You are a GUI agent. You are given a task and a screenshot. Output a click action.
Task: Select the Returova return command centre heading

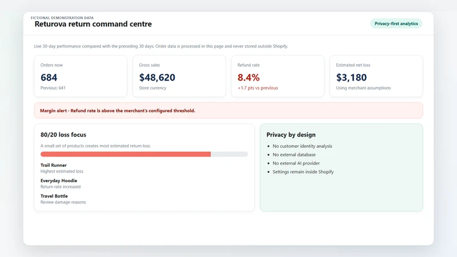click(93, 24)
